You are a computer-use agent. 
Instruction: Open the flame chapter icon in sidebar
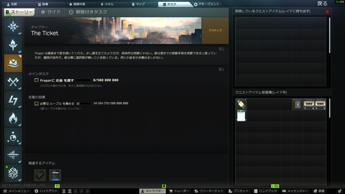pyautogui.click(x=13, y=118)
